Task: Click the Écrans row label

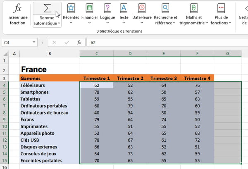Action: pos(50,119)
